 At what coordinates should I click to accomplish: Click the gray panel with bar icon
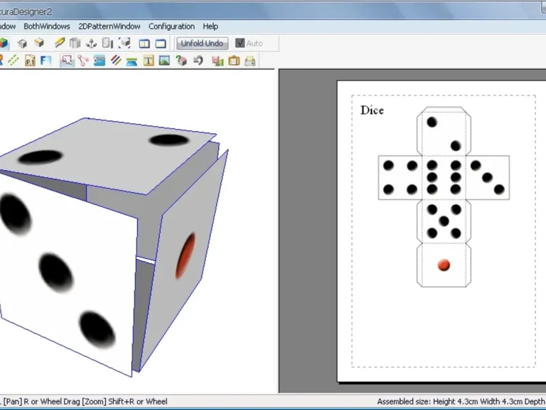108,43
